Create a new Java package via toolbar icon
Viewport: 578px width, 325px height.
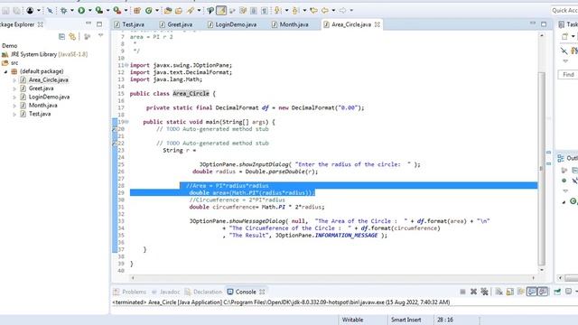pos(137,11)
